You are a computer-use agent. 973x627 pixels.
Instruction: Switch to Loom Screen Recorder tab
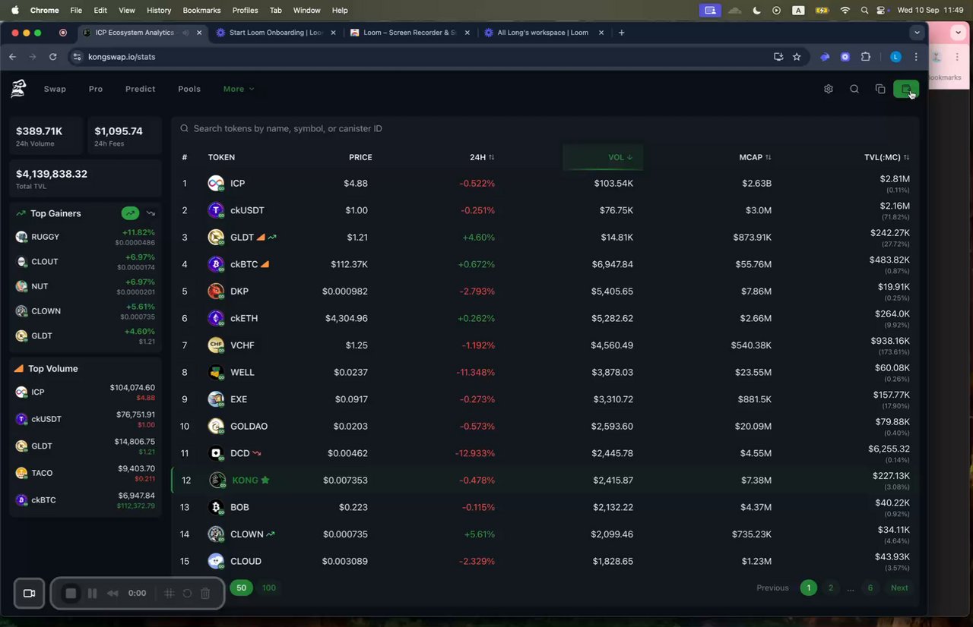tap(409, 33)
